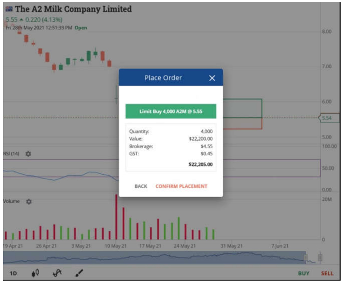Open the indicators curve icon
The image size is (343, 283).
tap(57, 273)
